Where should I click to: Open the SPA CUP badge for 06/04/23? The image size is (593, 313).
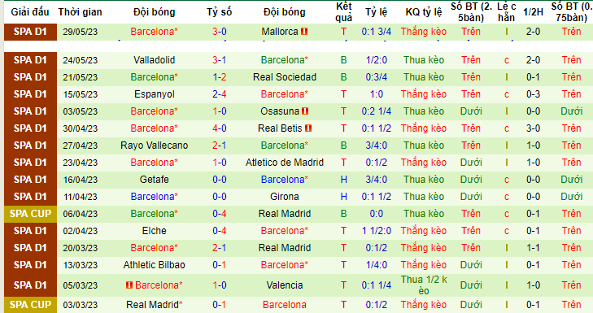coord(30,214)
